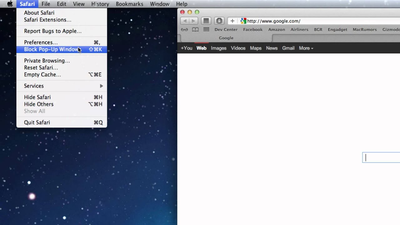
Task: Open the View menu
Action: coord(79,4)
